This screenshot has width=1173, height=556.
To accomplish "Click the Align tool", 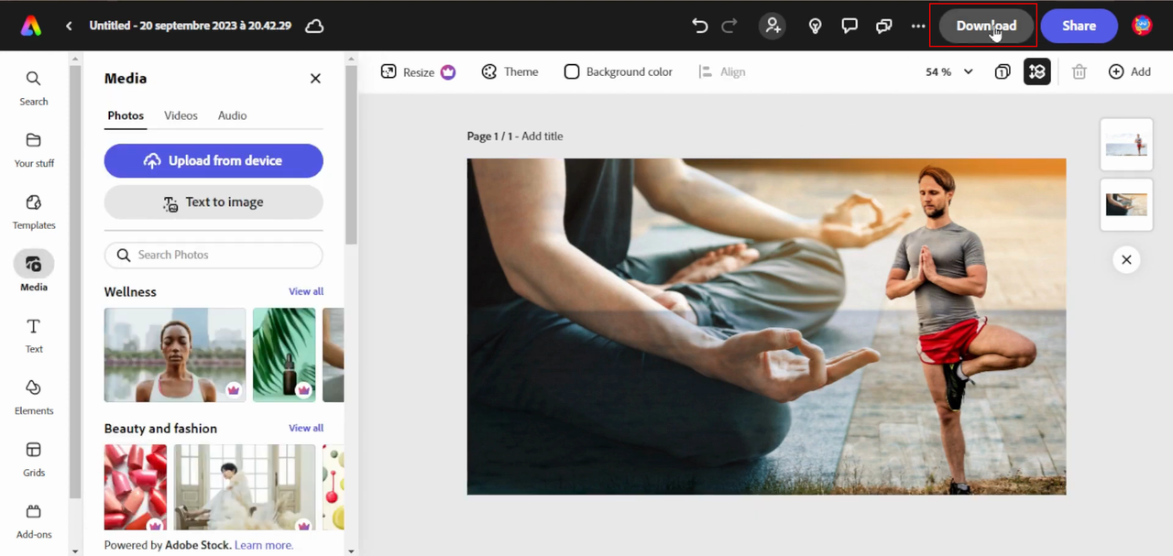I will click(721, 71).
